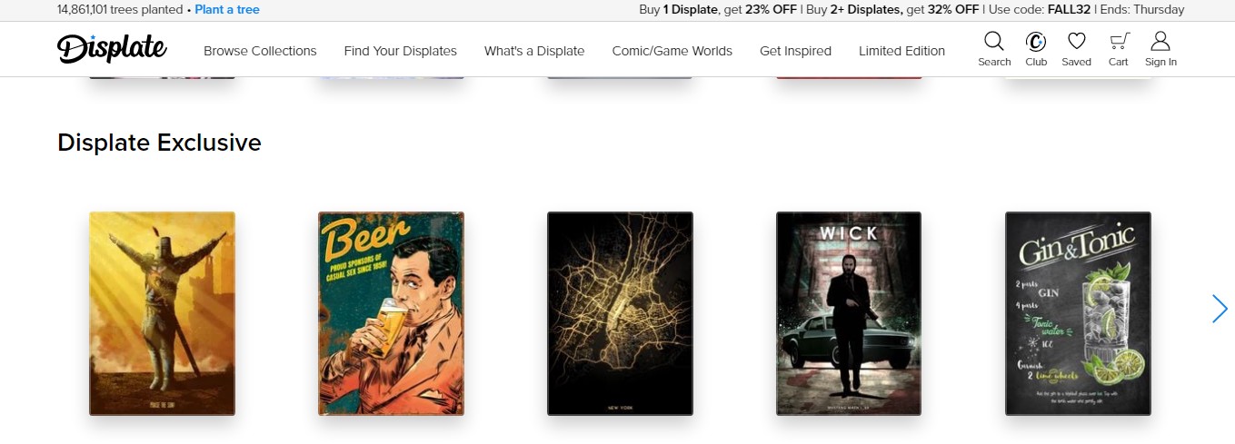The image size is (1235, 444).
Task: Advance carousel with right arrow chevron
Action: coord(1220,309)
